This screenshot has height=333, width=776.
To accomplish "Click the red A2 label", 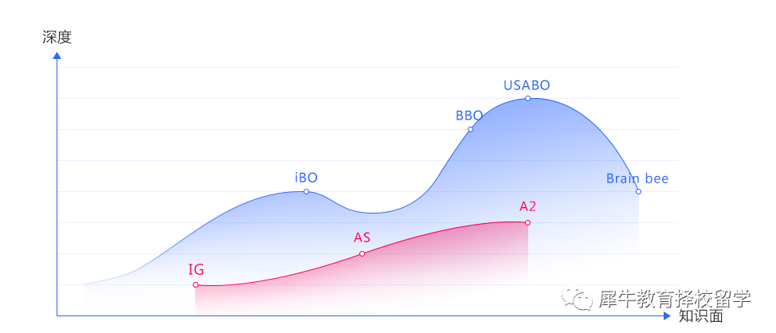I will coord(527,206).
